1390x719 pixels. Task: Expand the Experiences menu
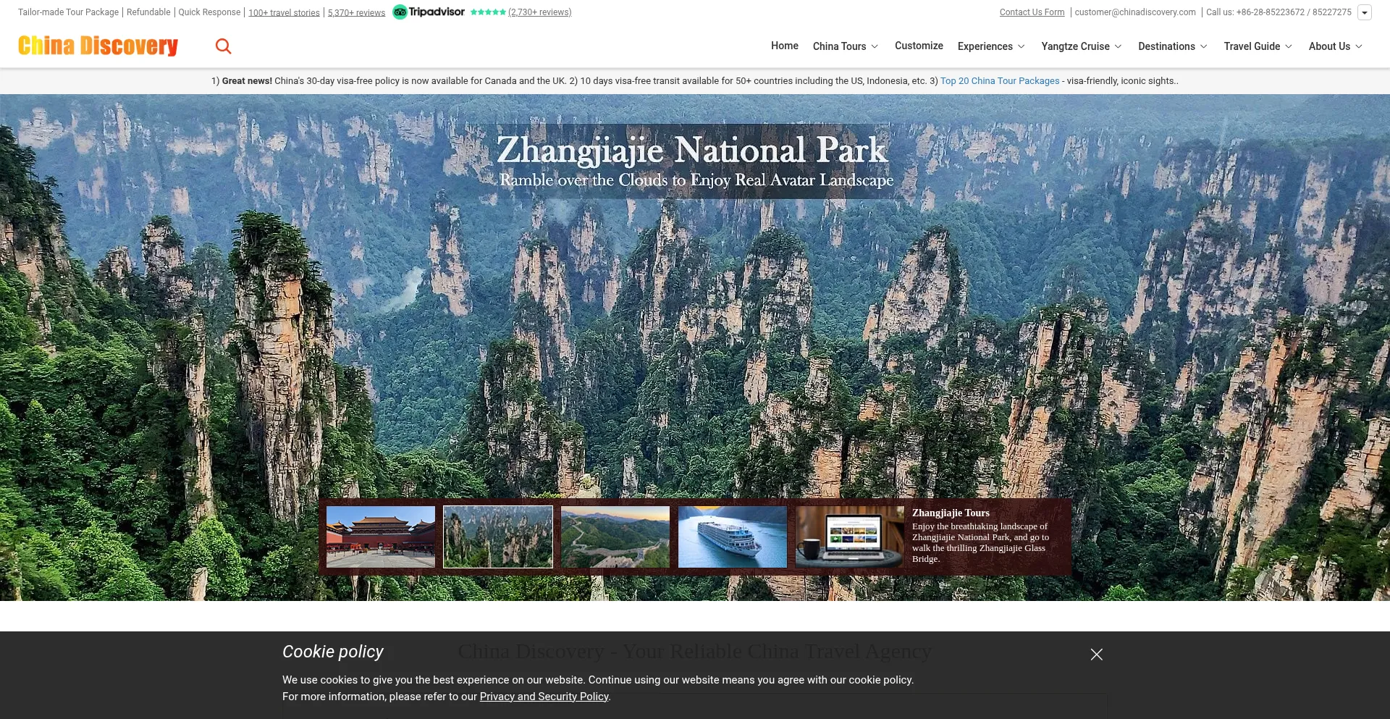[x=991, y=46]
